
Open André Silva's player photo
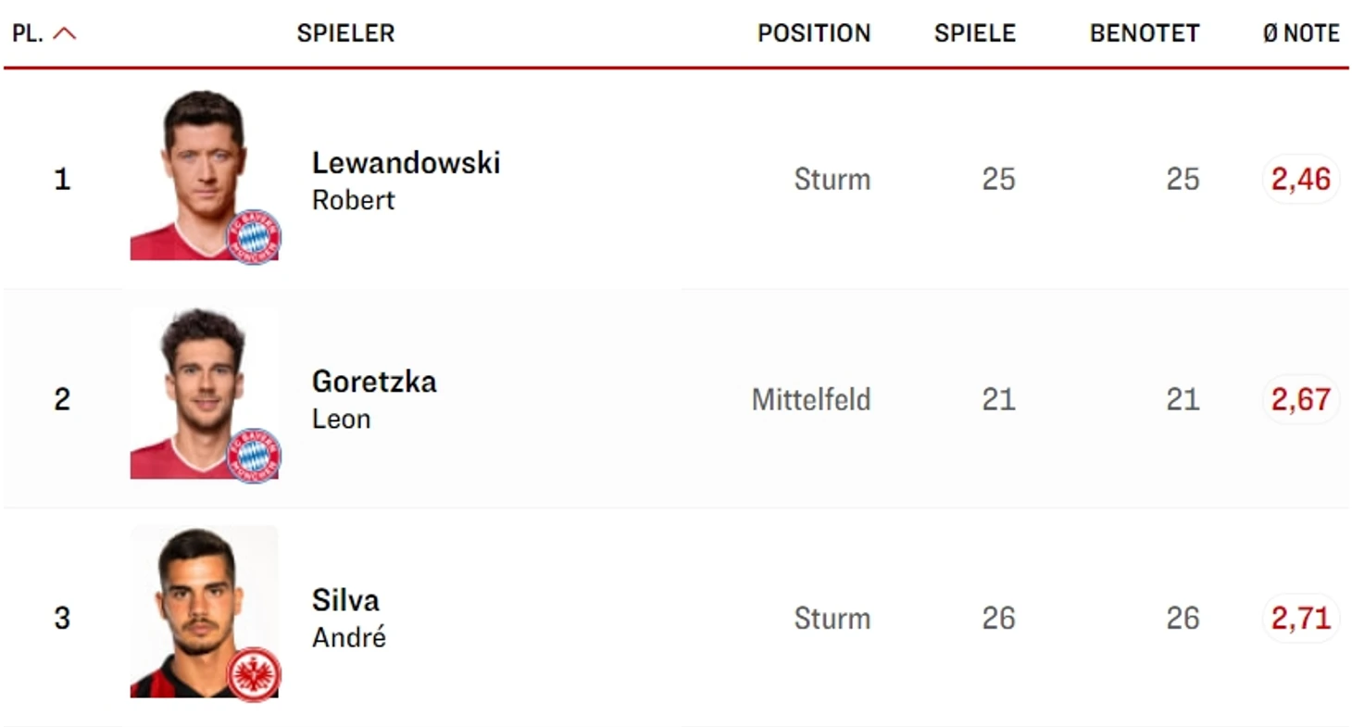coord(204,612)
